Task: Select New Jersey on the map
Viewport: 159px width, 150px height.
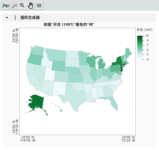Action: coord(121,69)
